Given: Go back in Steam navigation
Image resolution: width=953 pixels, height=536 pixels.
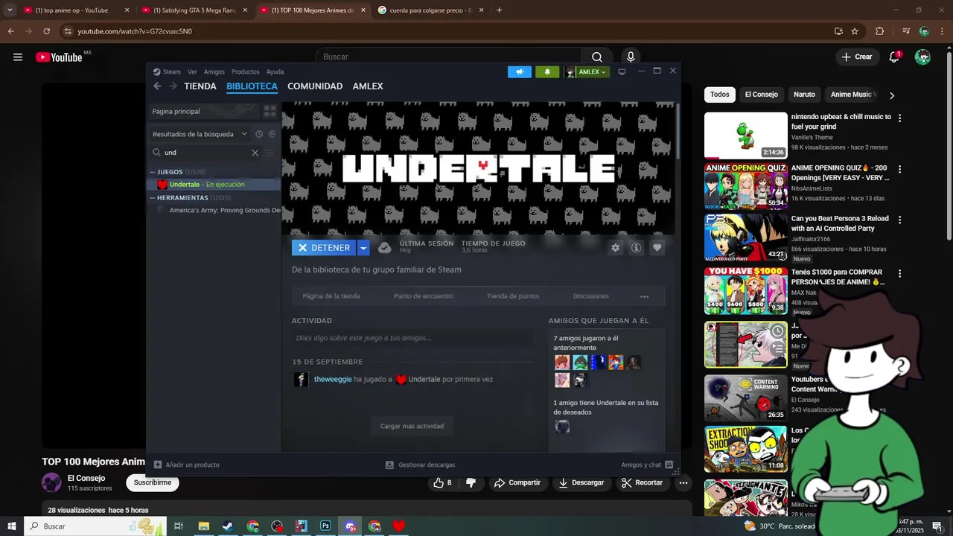Looking at the screenshot, I should [157, 86].
